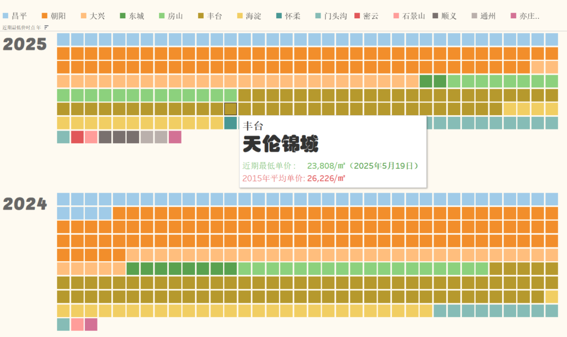Click the magenta 亦庄 square in 2024 grid

point(91,324)
